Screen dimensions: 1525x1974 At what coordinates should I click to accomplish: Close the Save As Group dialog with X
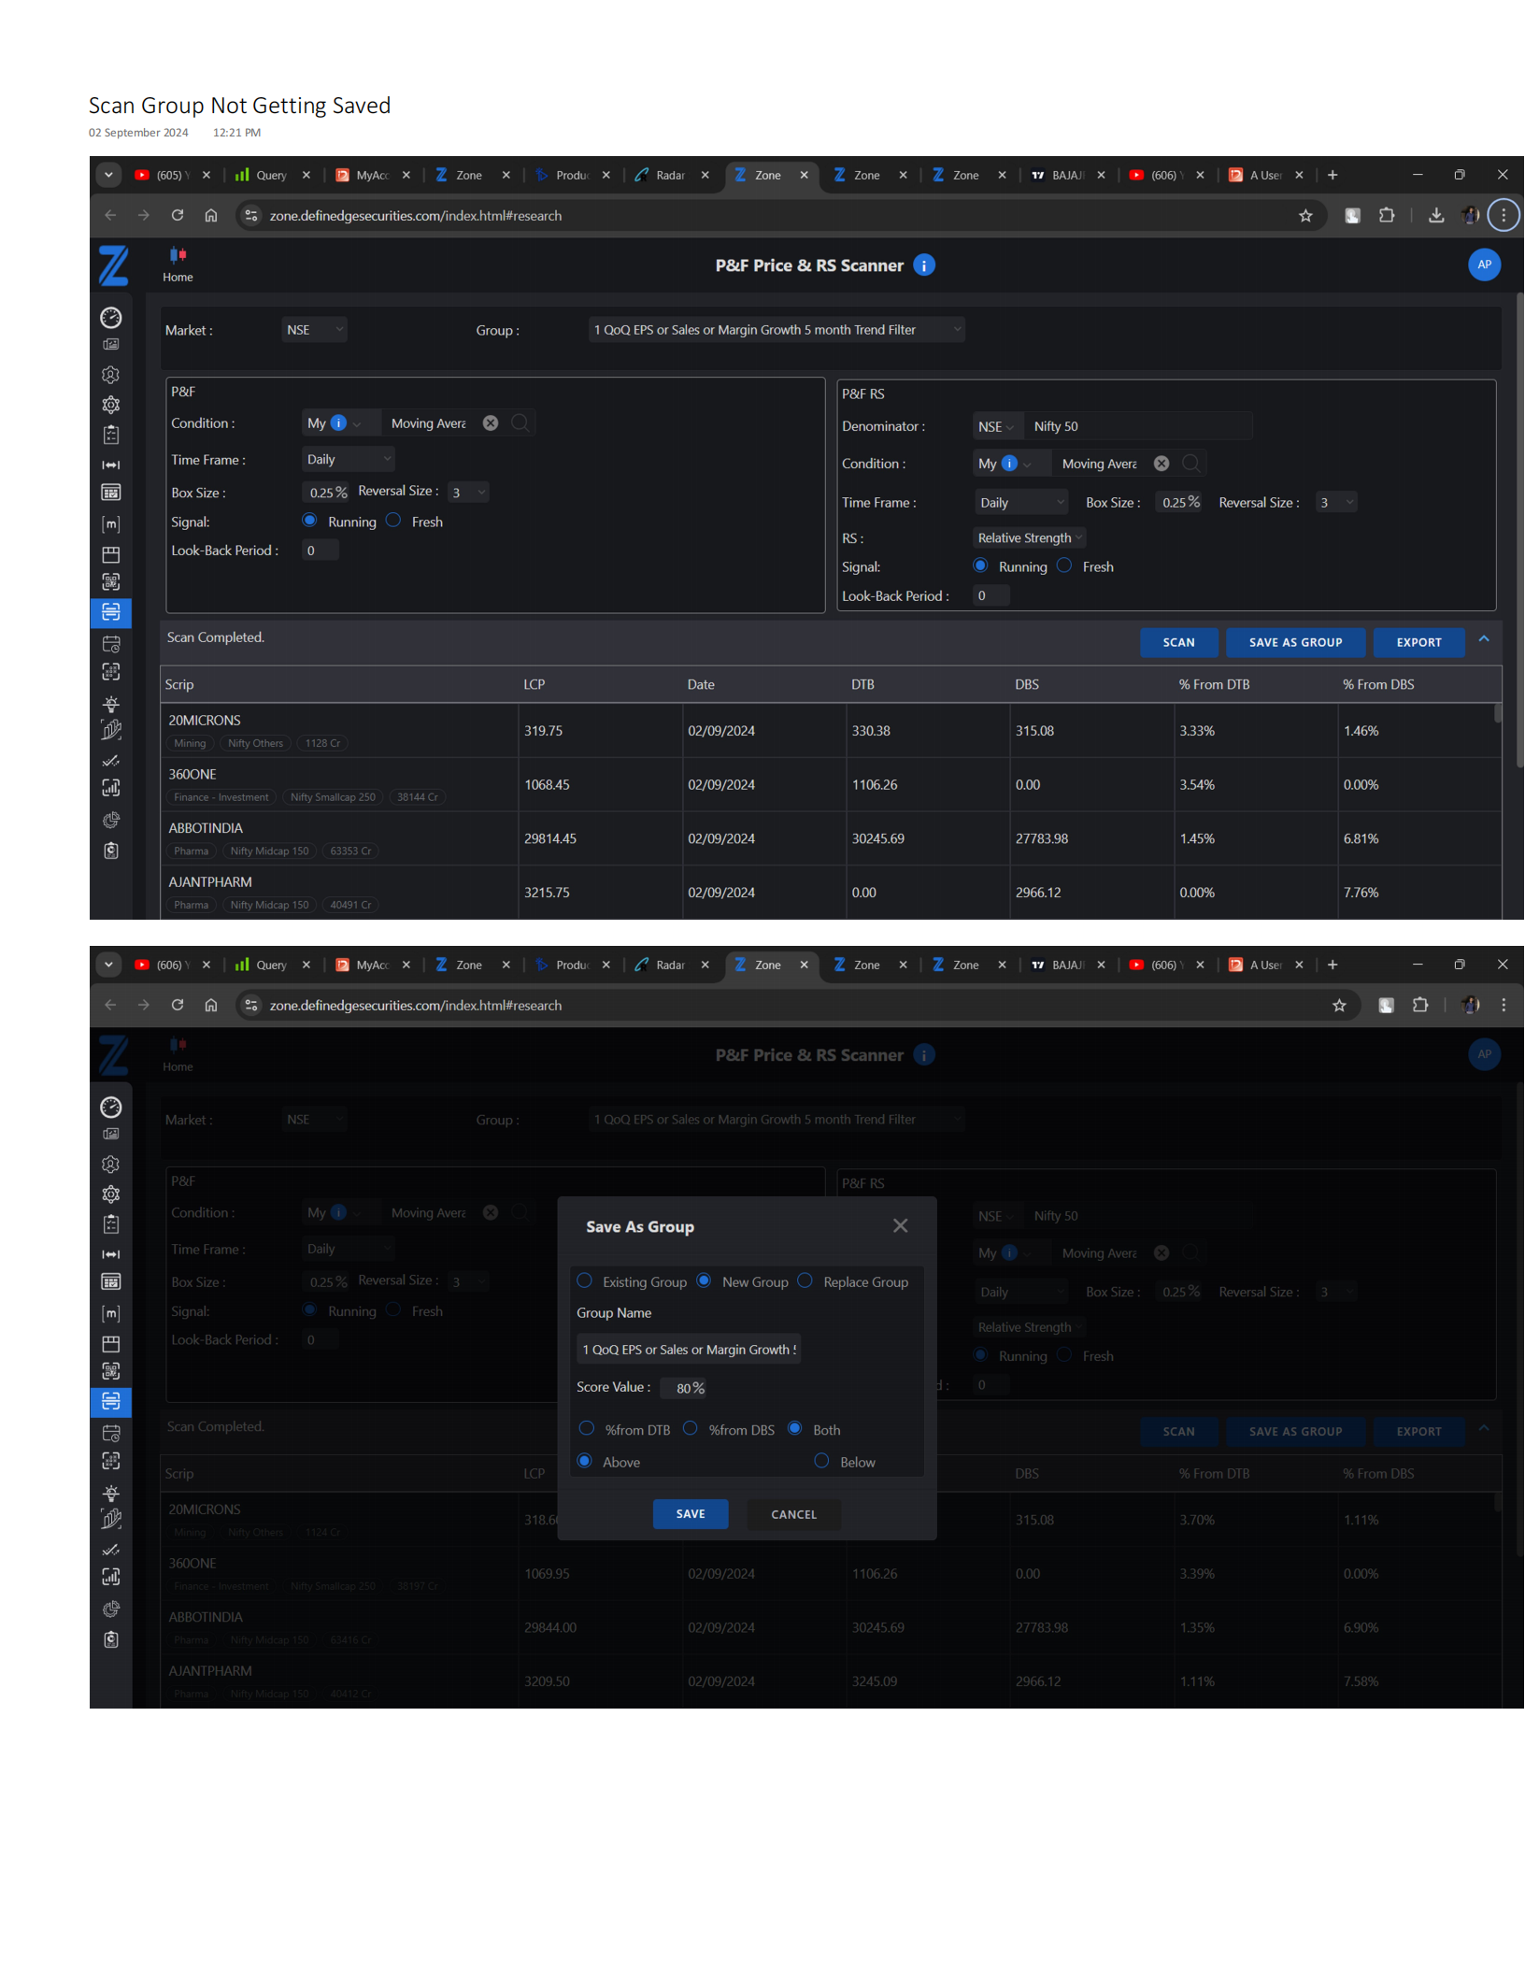click(900, 1225)
